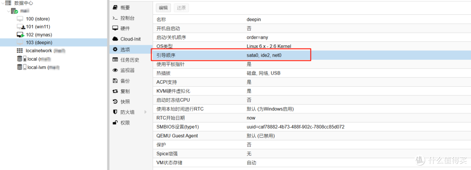Select the OS类型 row

click(x=312, y=46)
